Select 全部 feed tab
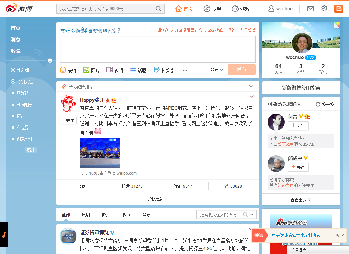The width and height of the screenshot is (349, 254). point(66,215)
